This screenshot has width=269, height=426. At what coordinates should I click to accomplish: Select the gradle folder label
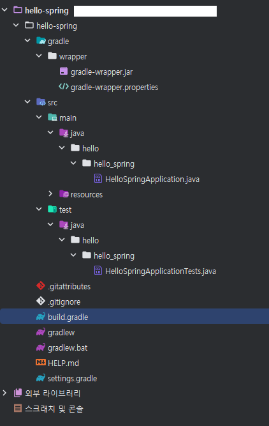point(58,42)
